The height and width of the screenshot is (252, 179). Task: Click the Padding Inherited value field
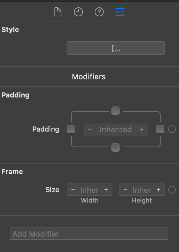coord(116,129)
